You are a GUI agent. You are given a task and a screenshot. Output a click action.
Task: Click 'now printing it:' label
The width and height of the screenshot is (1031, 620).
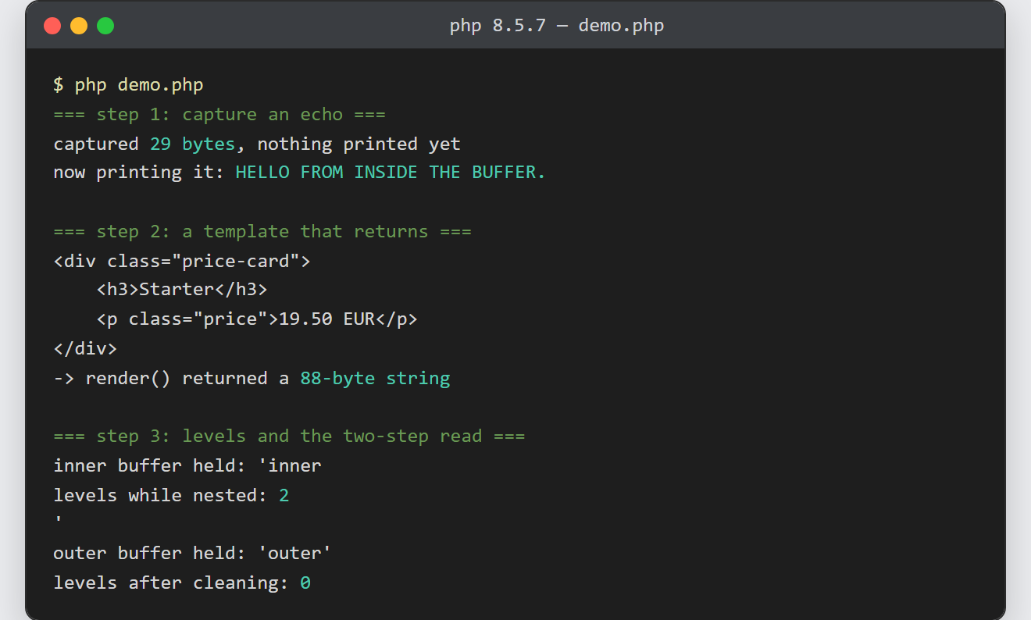139,173
